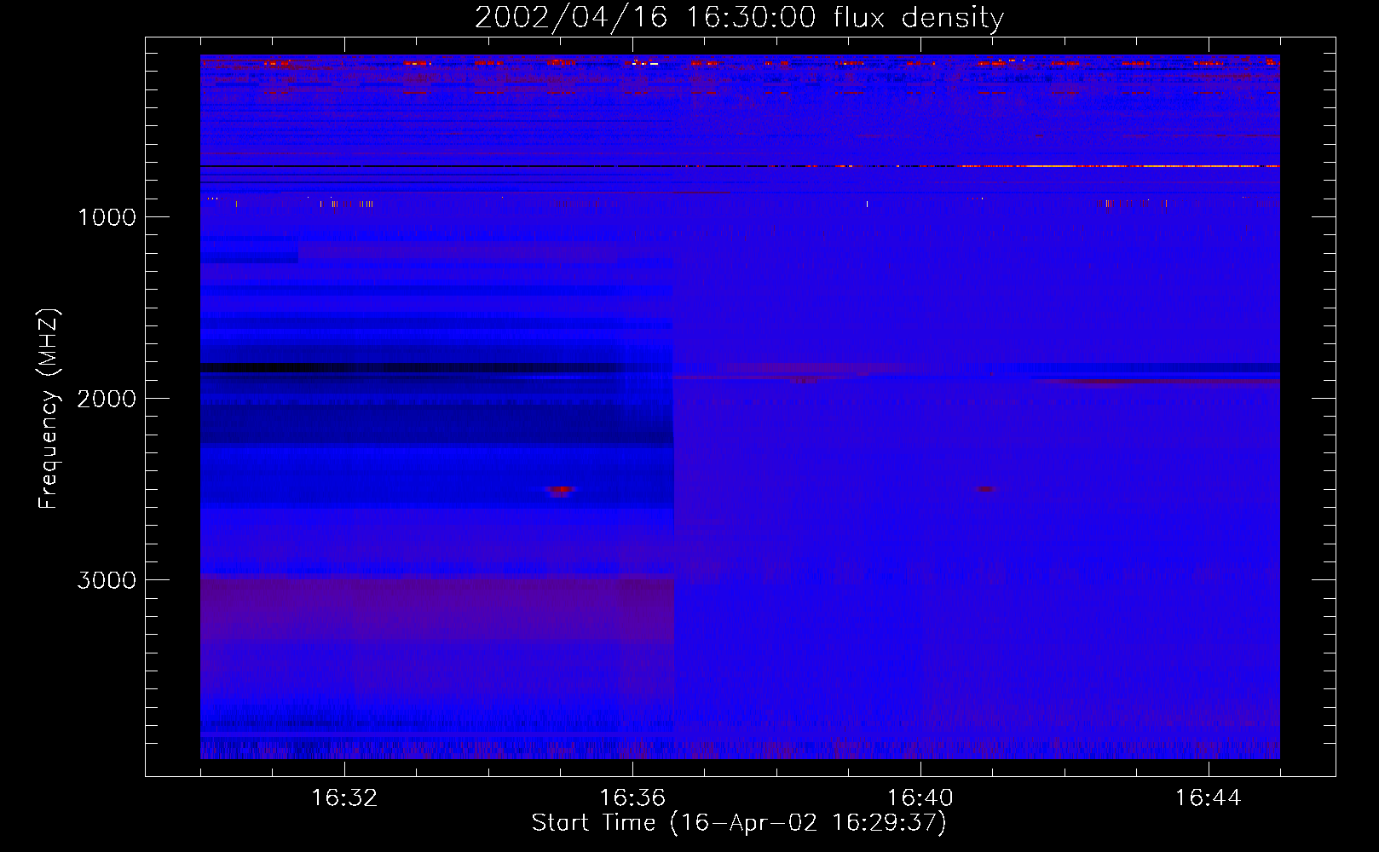Click the 16:40 time tick label
Viewport: 1379px width, 852px height.
point(920,798)
